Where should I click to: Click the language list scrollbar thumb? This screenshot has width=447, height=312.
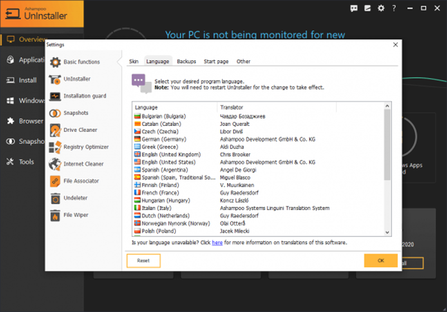[x=387, y=145]
